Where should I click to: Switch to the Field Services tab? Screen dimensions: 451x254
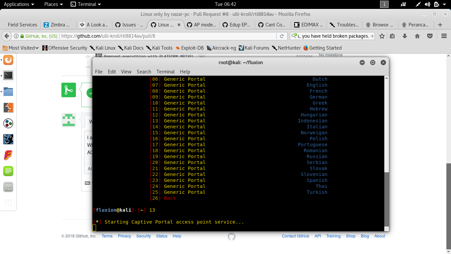(22, 25)
